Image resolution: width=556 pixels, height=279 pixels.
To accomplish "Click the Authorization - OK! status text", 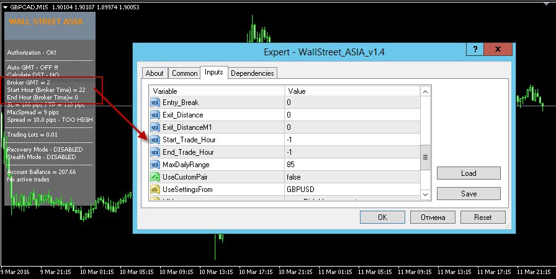I will [32, 53].
